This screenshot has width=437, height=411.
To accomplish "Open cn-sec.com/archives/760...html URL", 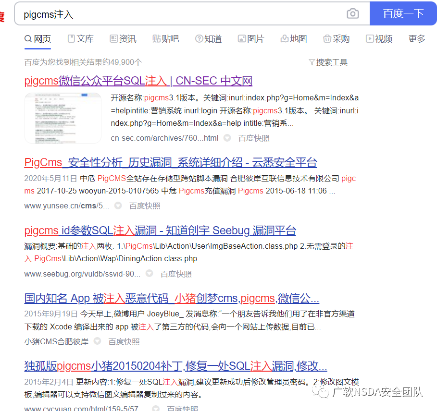I will coord(164,138).
